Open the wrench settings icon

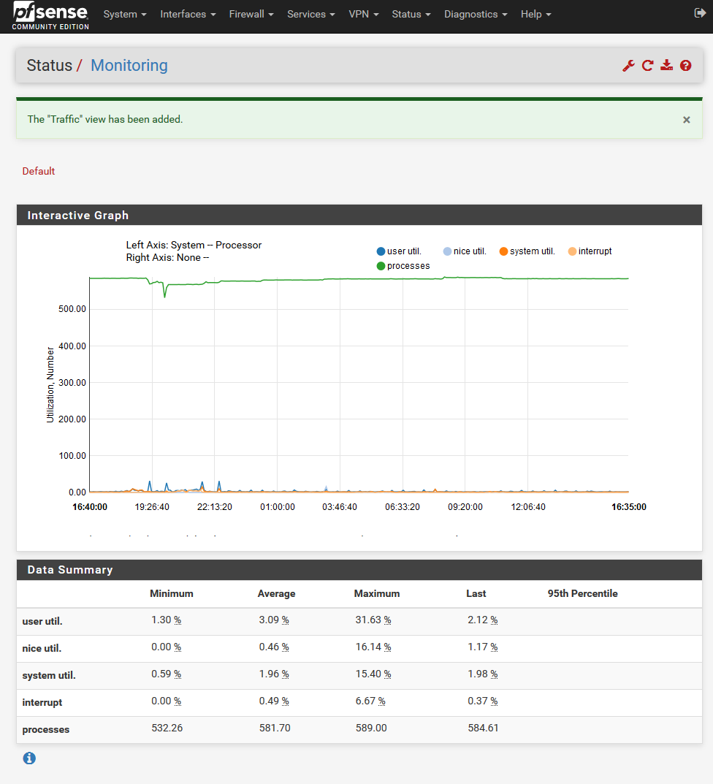(x=628, y=66)
